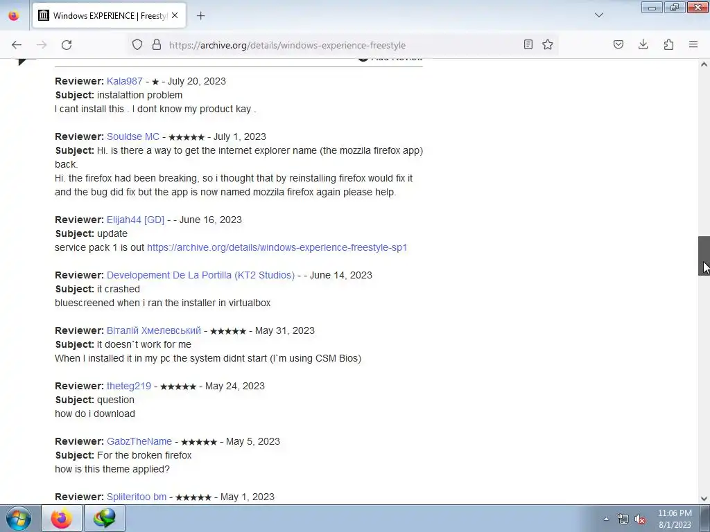Open reviewer Souldse MC profile
This screenshot has height=532, width=710.
pyautogui.click(x=133, y=136)
